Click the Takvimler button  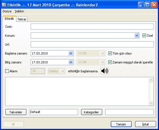point(16,112)
